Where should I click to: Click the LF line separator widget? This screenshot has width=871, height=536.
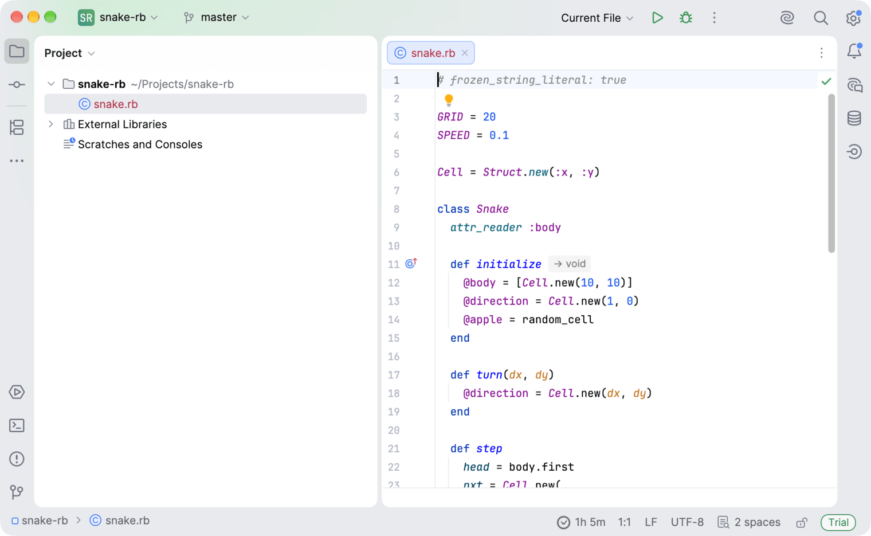pyautogui.click(x=651, y=522)
